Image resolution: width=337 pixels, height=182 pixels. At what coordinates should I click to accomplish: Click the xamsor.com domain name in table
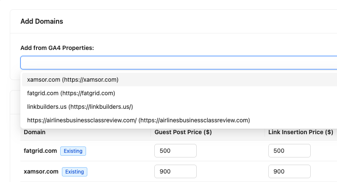click(x=41, y=171)
